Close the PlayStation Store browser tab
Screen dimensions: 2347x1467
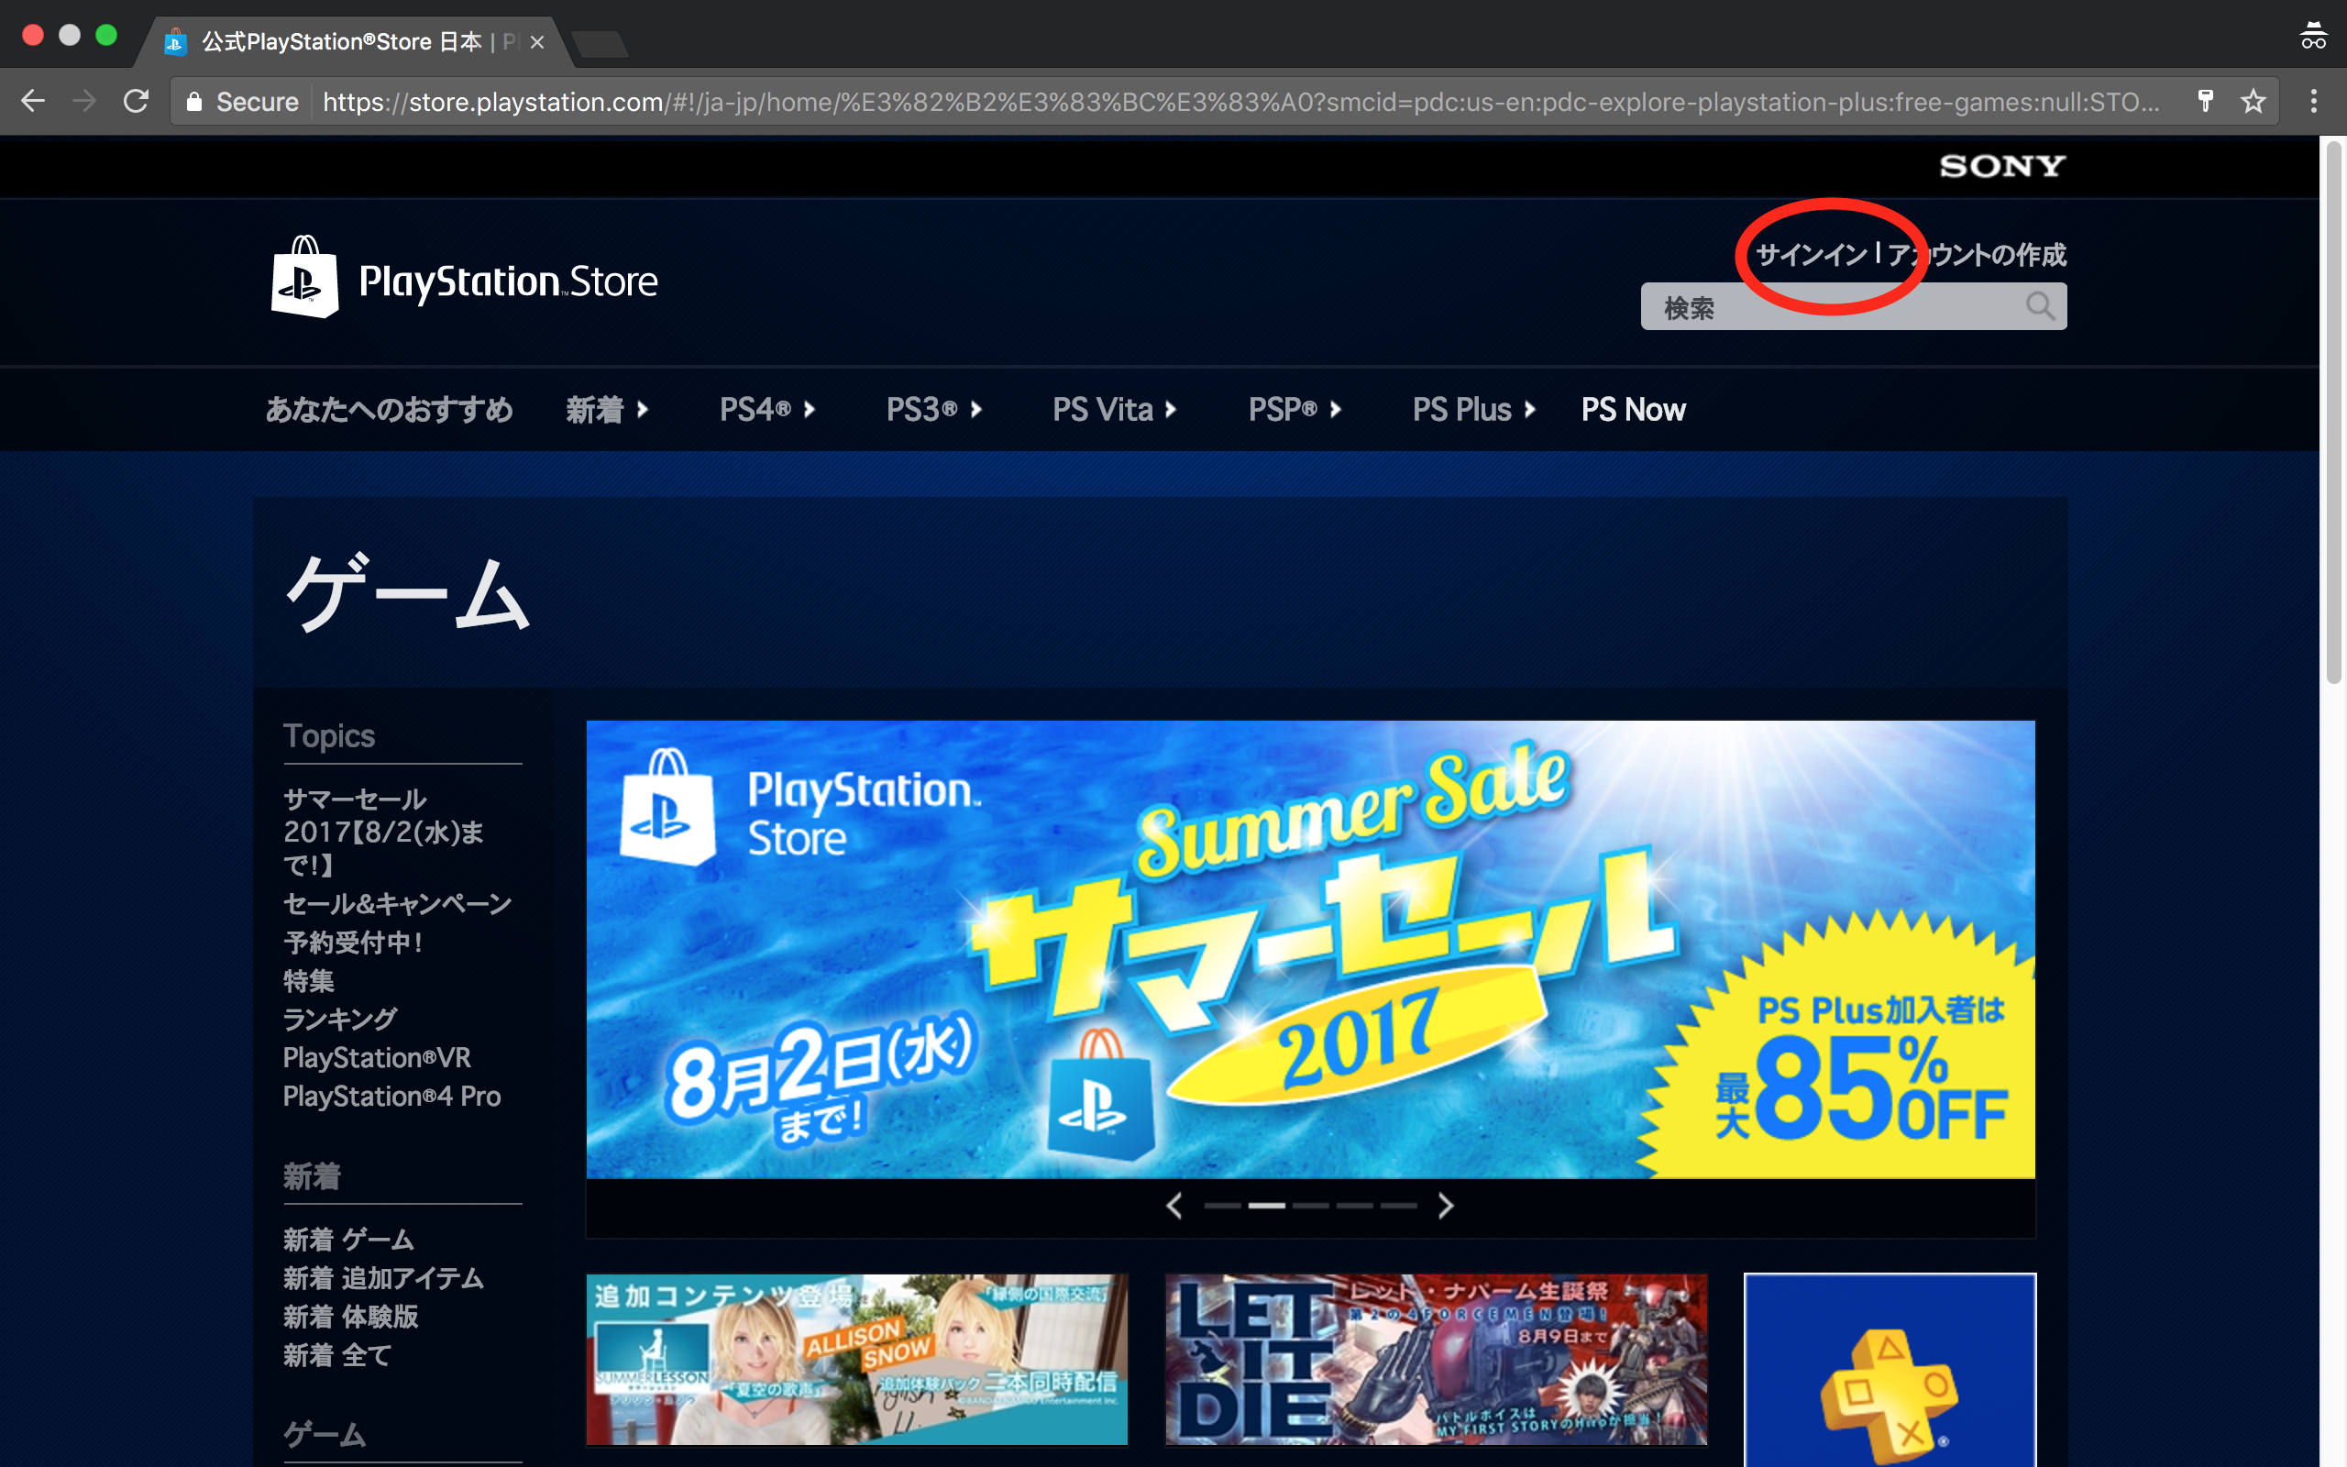click(x=537, y=42)
